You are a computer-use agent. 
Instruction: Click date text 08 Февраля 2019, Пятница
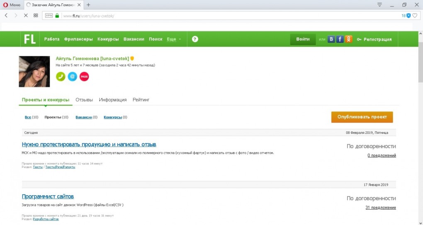367,133
